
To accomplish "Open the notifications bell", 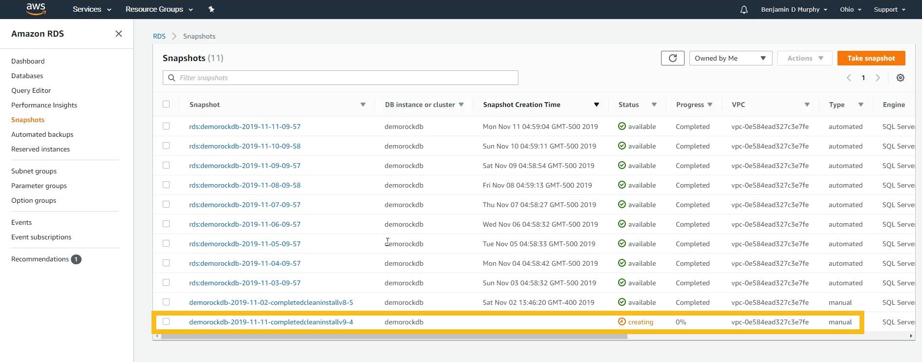I will 744,9.
